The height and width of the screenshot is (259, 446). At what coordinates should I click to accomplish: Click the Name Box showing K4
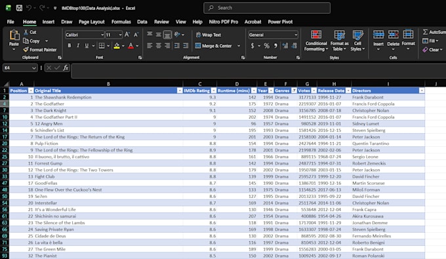tap(20, 68)
